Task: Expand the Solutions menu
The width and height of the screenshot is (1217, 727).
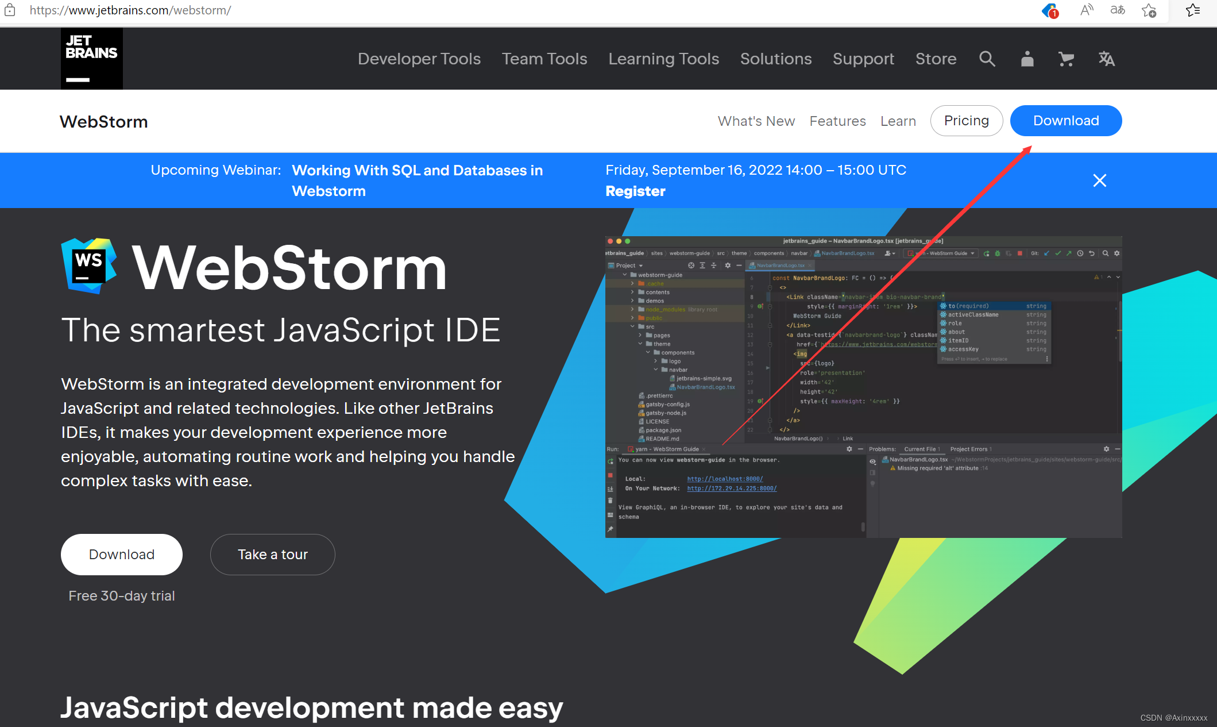Action: point(775,59)
